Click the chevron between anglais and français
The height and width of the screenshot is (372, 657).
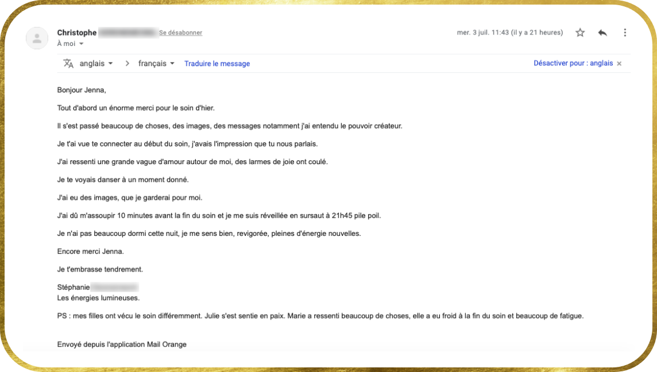[x=127, y=64]
